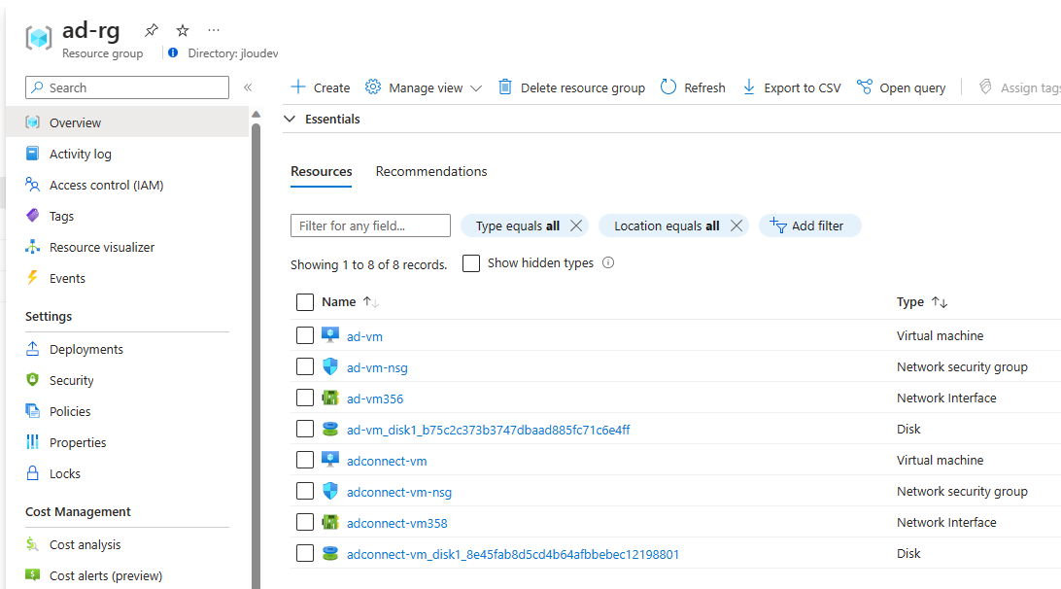
Task: Select the ad-vm-nsg row checkbox
Action: [305, 367]
